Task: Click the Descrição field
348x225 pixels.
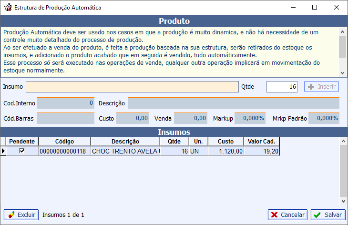Action: click(x=234, y=103)
